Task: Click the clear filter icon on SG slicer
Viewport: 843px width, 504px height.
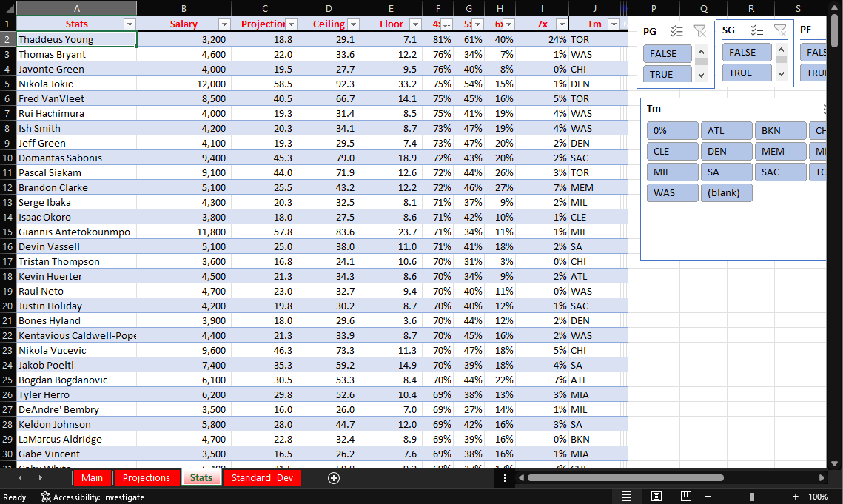Action: click(x=780, y=31)
